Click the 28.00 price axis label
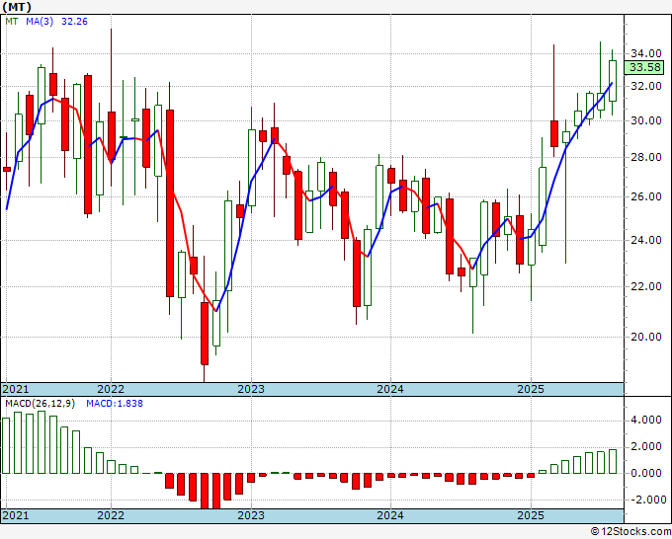 point(645,157)
